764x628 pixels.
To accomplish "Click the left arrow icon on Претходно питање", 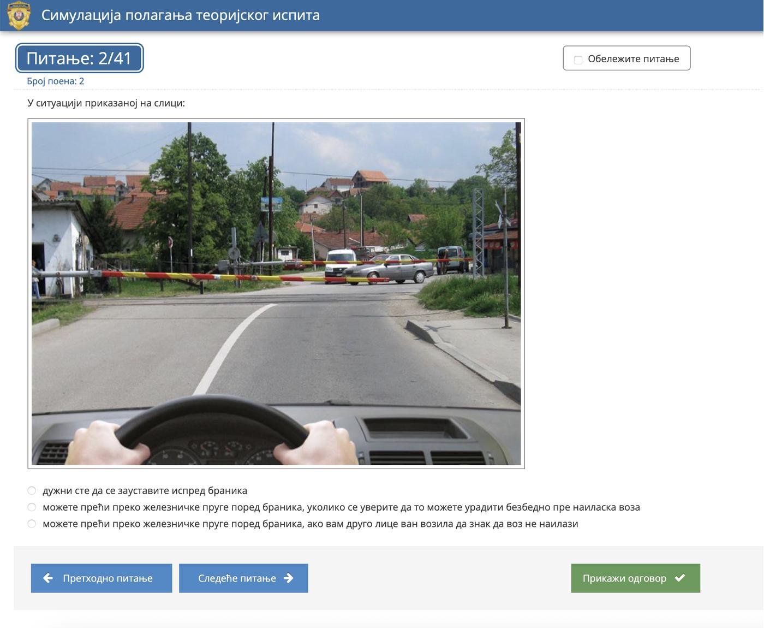I will [x=48, y=578].
